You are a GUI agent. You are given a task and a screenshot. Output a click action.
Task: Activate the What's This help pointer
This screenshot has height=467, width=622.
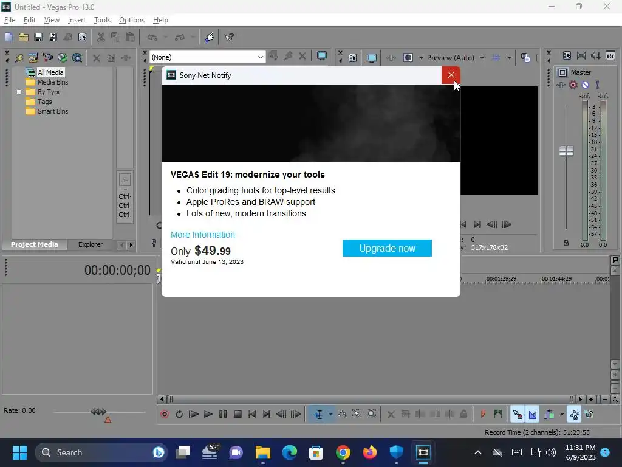point(229,37)
